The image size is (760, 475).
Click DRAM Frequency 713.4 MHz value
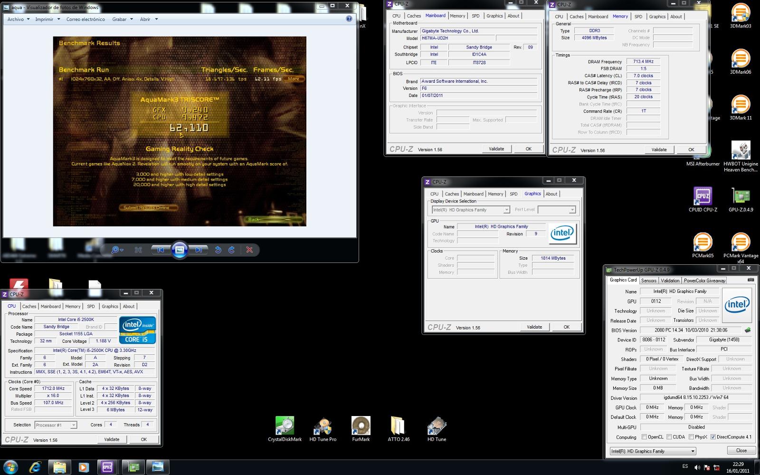[x=643, y=61]
